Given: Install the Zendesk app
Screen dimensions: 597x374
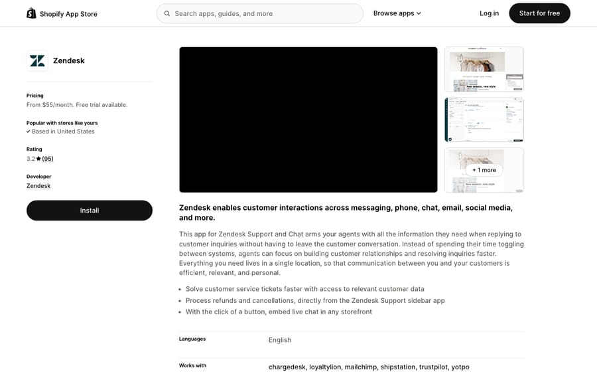Looking at the screenshot, I should tap(90, 211).
